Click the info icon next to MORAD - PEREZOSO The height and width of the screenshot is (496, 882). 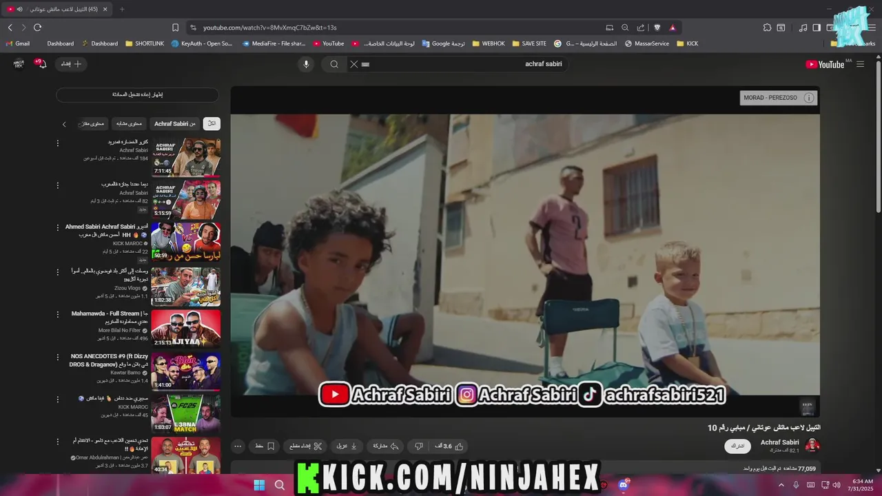tap(809, 98)
